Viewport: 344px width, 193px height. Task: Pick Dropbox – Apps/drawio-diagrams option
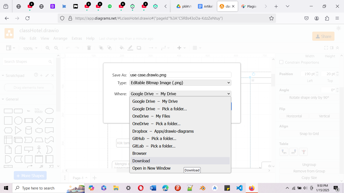[x=180, y=131]
